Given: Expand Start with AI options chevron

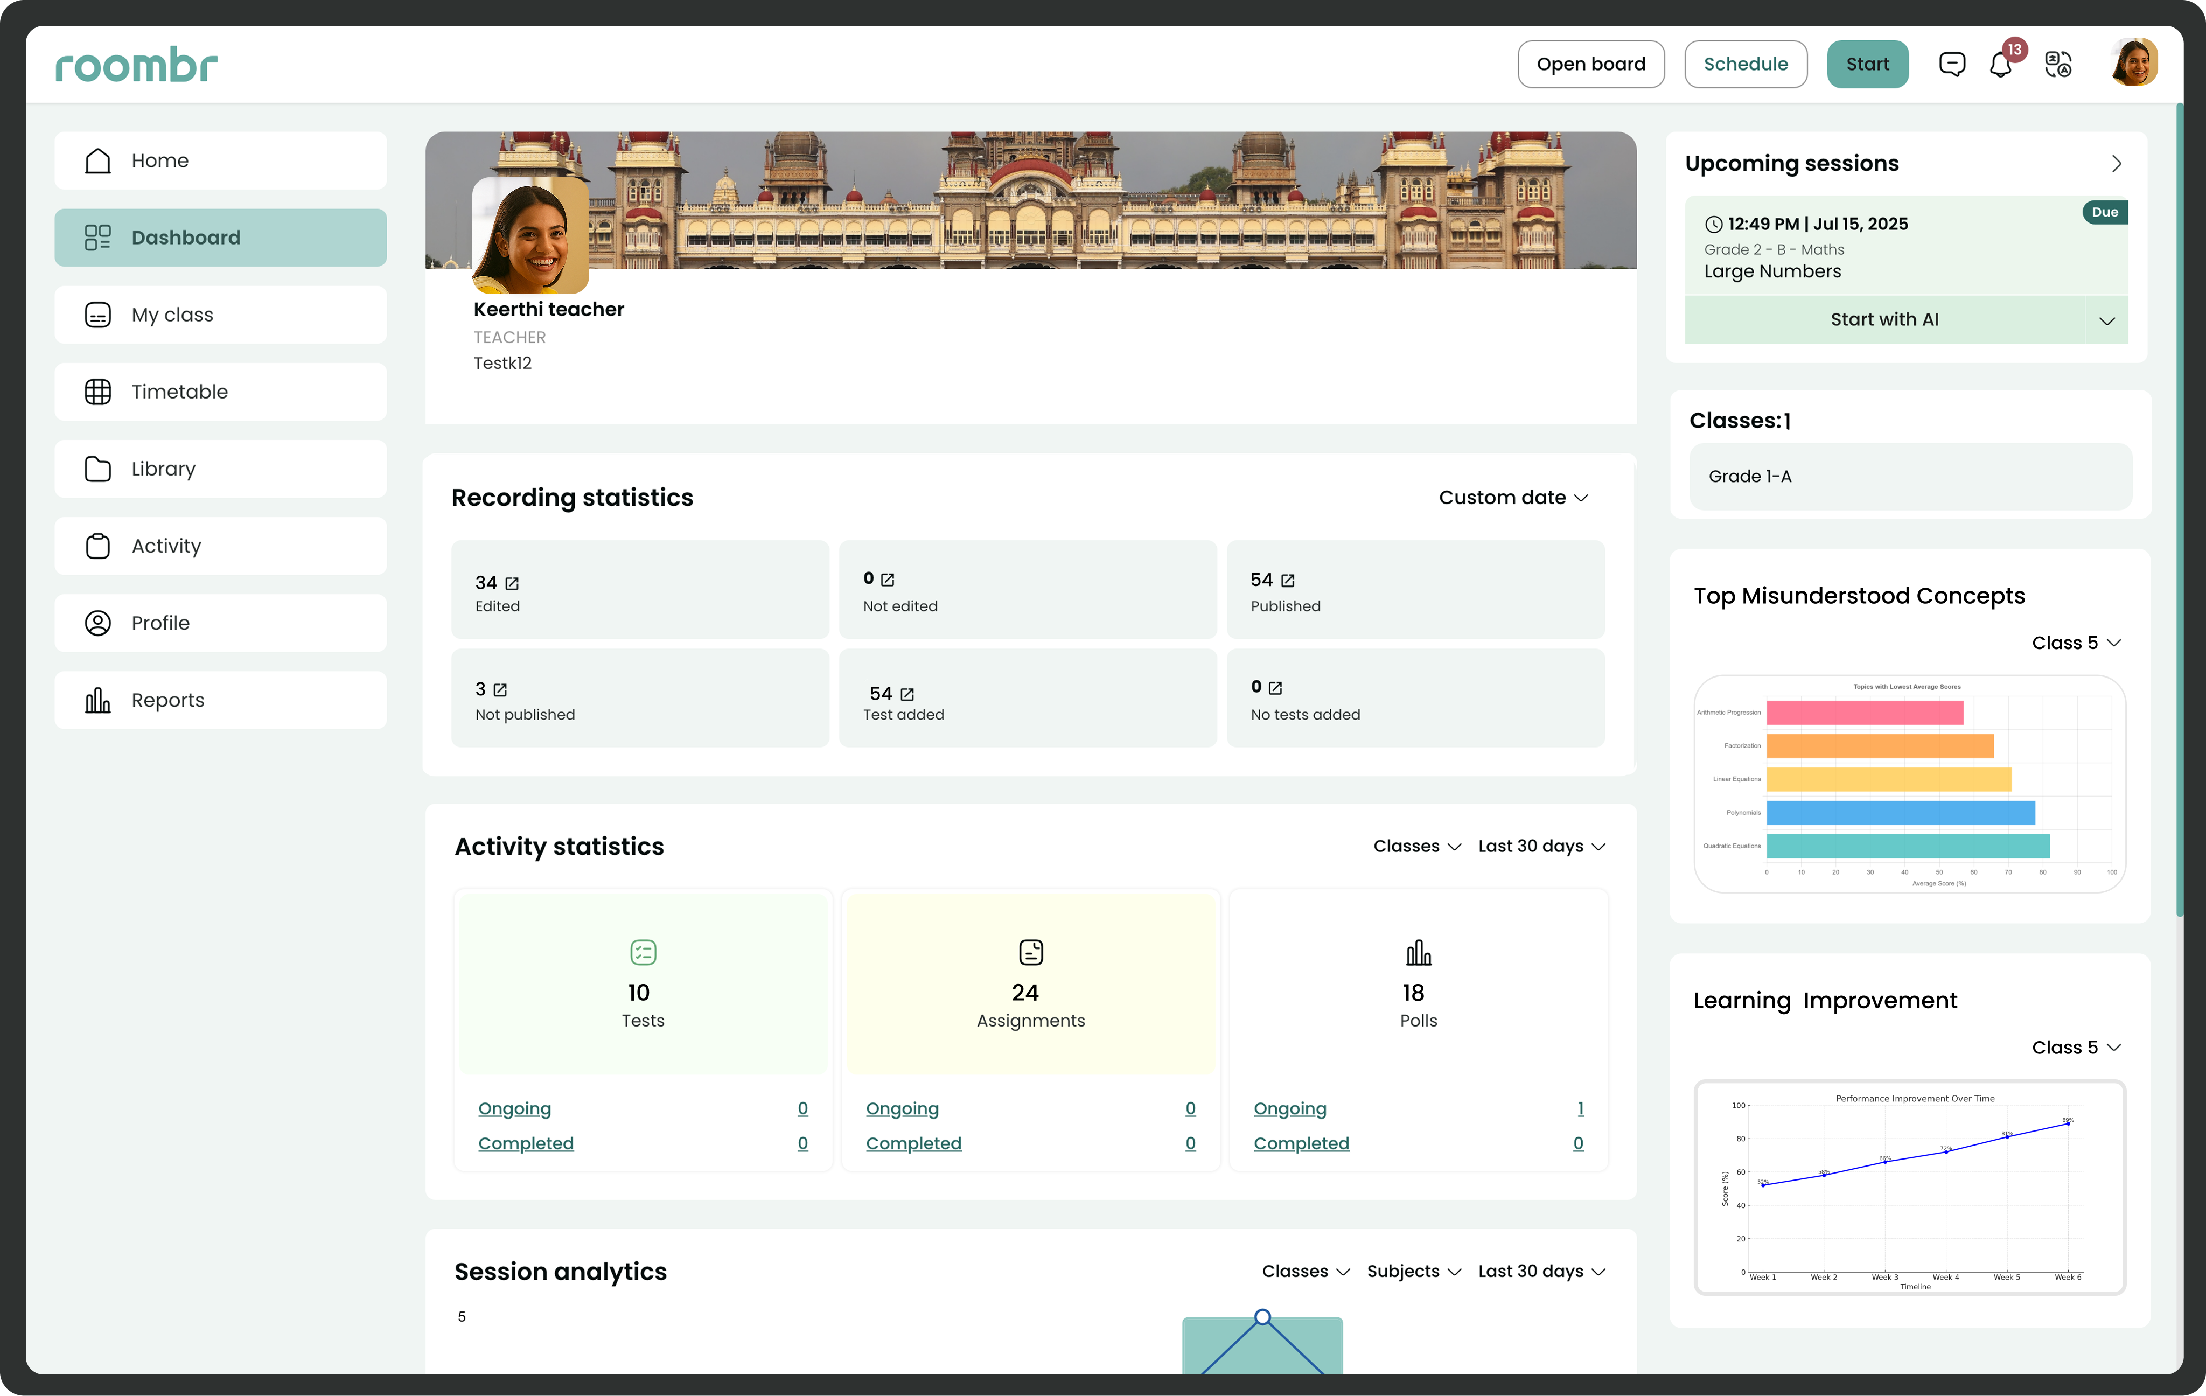Looking at the screenshot, I should 2106,320.
